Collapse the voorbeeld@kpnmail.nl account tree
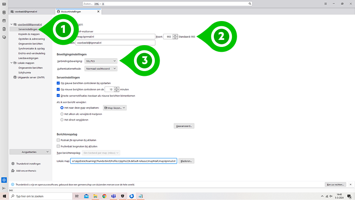Viewport: 355px width, 200px height. 11,24
